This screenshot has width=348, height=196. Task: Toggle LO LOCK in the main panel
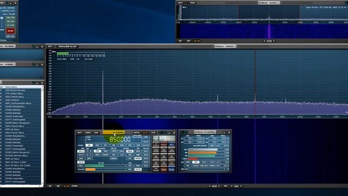click(10, 25)
